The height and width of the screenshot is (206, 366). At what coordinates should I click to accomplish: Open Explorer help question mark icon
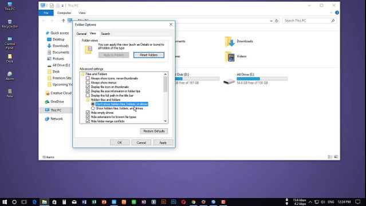[337, 13]
